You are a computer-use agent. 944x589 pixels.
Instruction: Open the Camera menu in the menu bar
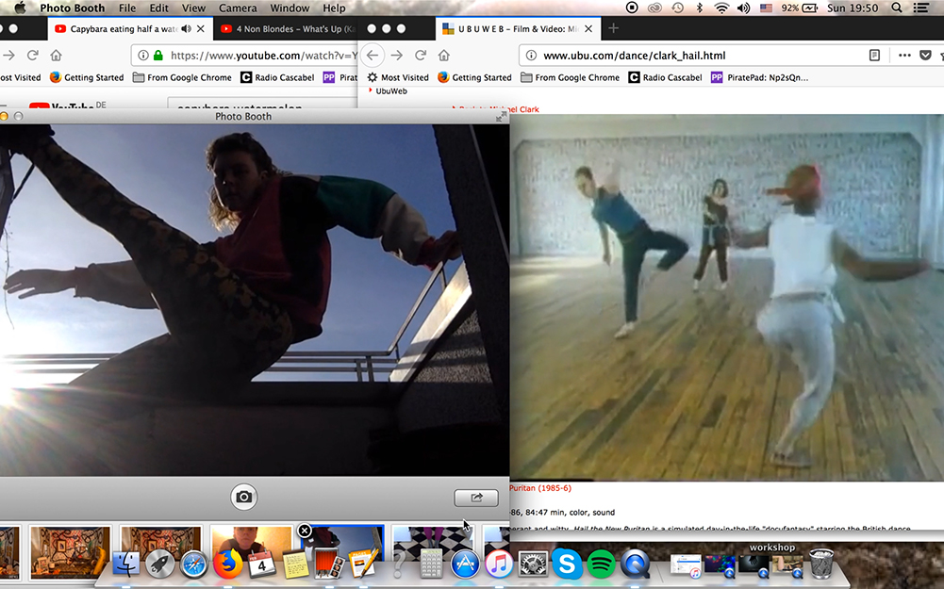tap(237, 8)
